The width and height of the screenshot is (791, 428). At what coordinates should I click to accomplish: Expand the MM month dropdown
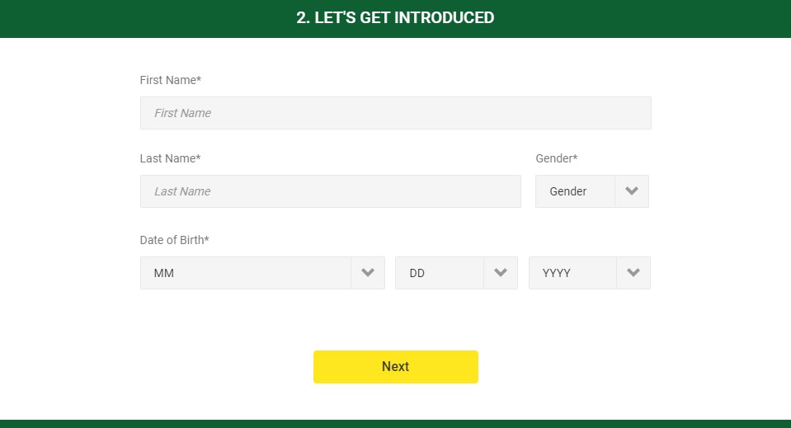click(x=262, y=273)
